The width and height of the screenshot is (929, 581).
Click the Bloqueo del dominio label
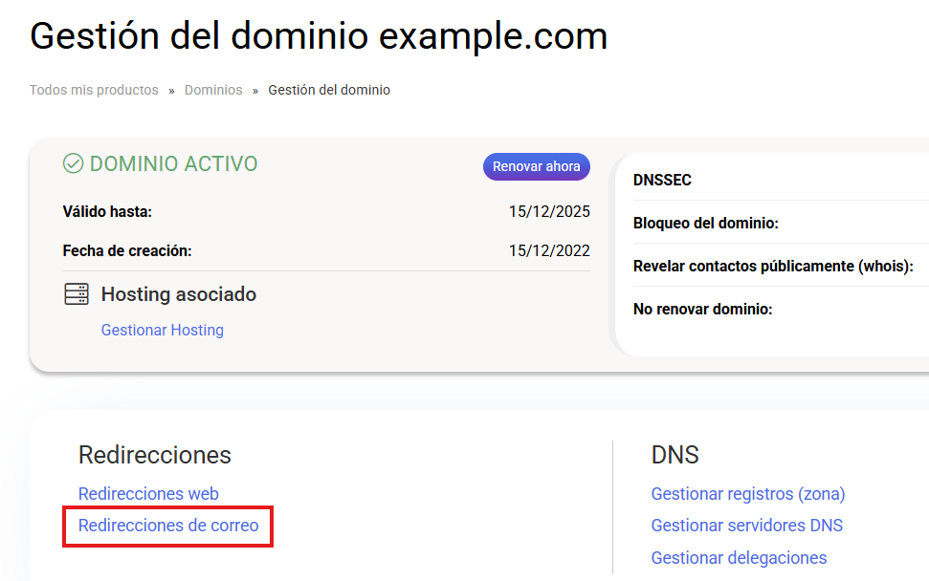705,224
